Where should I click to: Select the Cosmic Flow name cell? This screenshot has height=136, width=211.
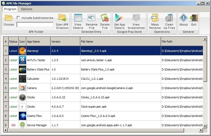click(38, 116)
